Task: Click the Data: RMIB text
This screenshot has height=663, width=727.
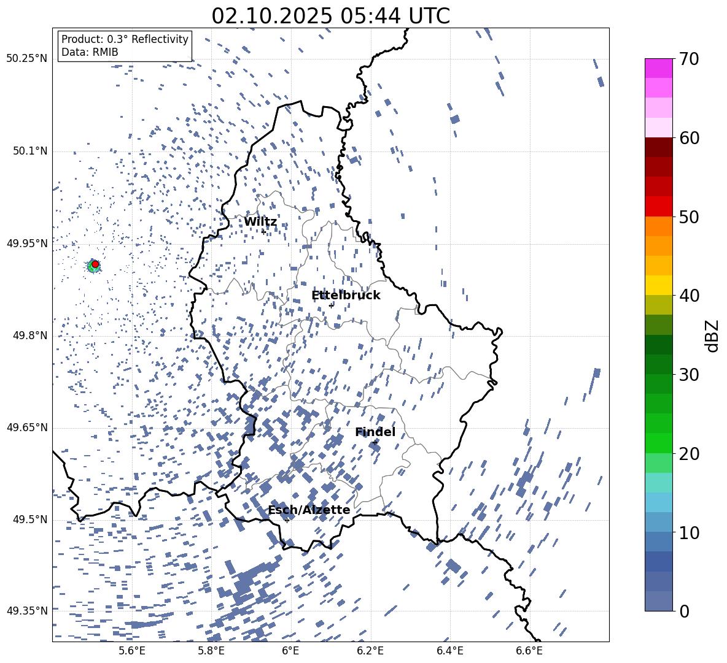Action: point(90,52)
